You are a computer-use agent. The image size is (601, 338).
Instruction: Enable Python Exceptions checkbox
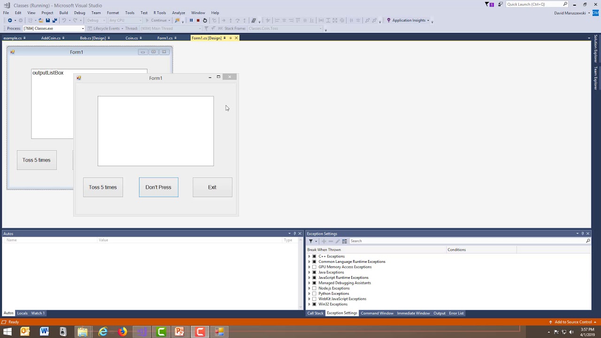(x=315, y=293)
